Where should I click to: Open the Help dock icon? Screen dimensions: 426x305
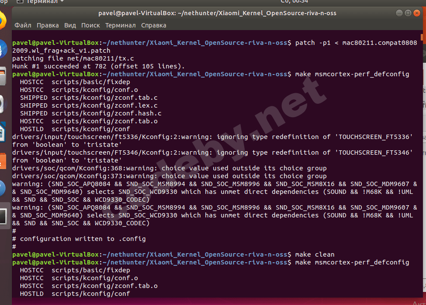click(3, 188)
